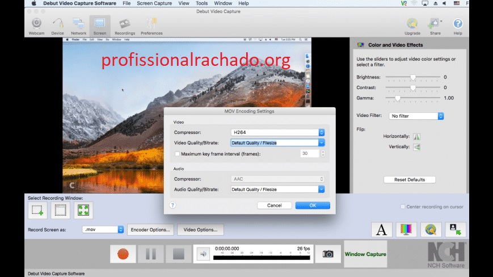
Task: Click the key frame interval stepper arrows
Action: pos(323,153)
